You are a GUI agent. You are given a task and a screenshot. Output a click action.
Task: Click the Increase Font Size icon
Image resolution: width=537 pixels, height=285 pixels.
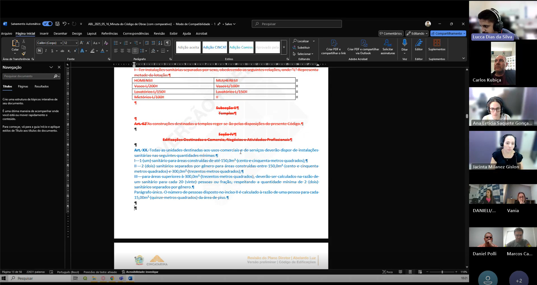[x=82, y=43]
